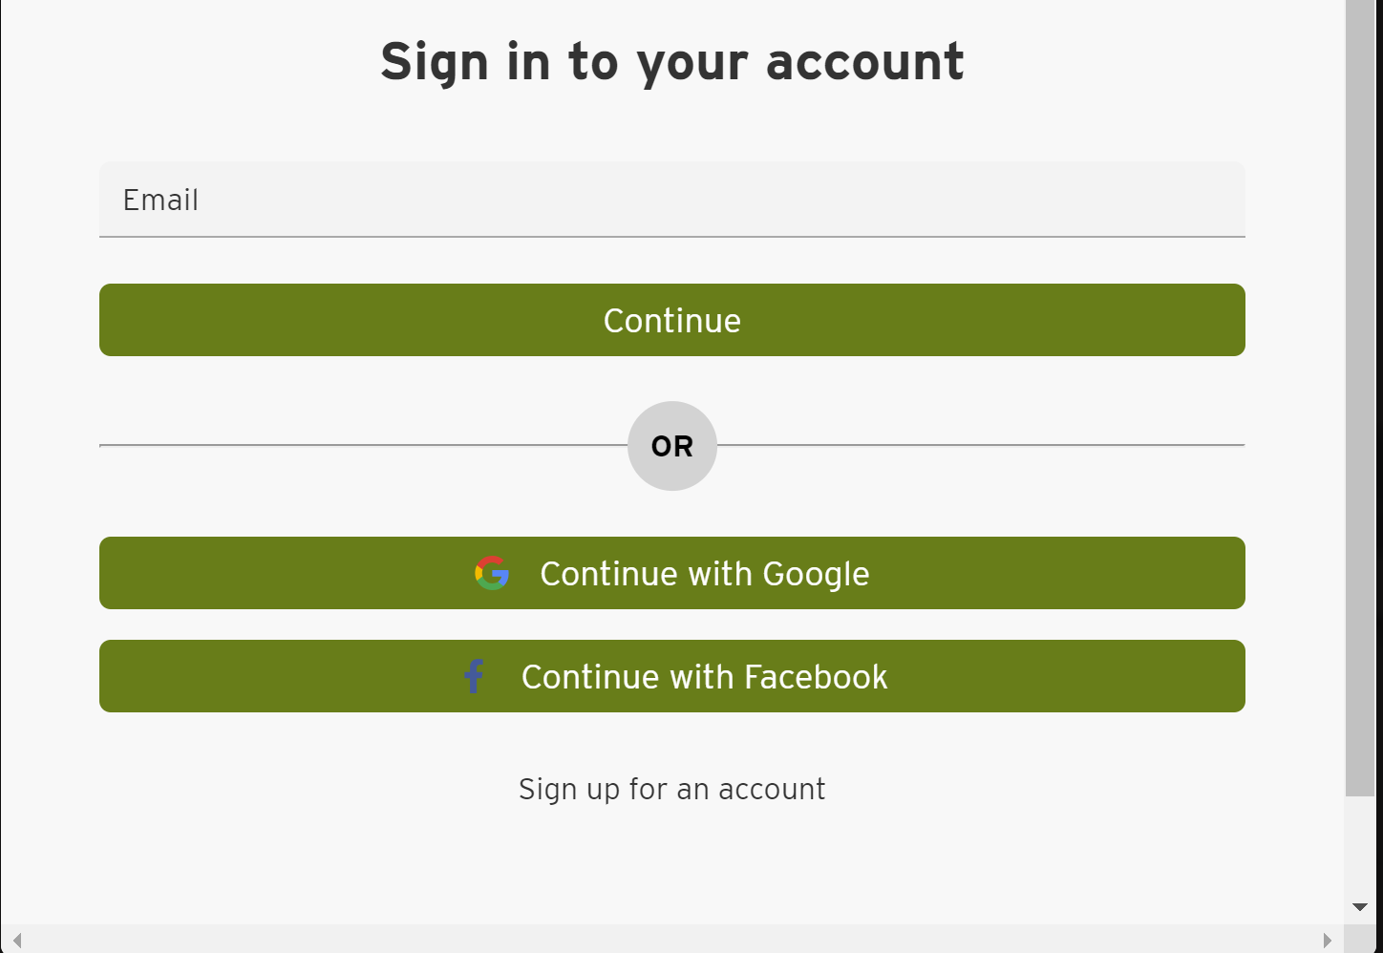1383x953 pixels.
Task: Click the word Google in the Google button
Action: point(817,574)
